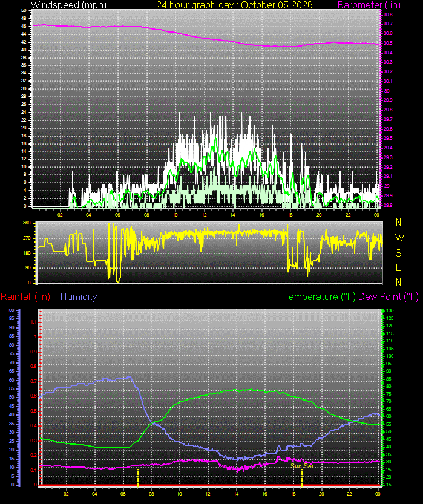The image size is (423, 504).
Task: Click the '0.4' red rainfall axis value
Action: coord(34,426)
